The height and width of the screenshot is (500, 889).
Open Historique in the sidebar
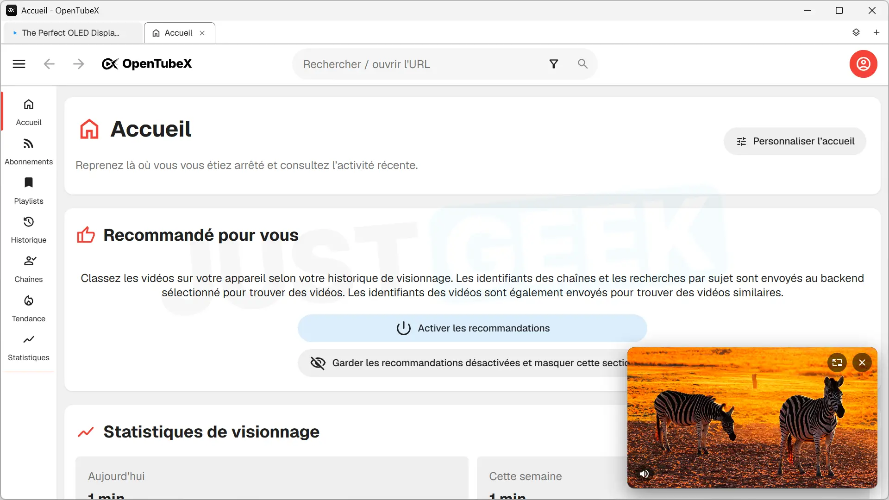pos(29,230)
